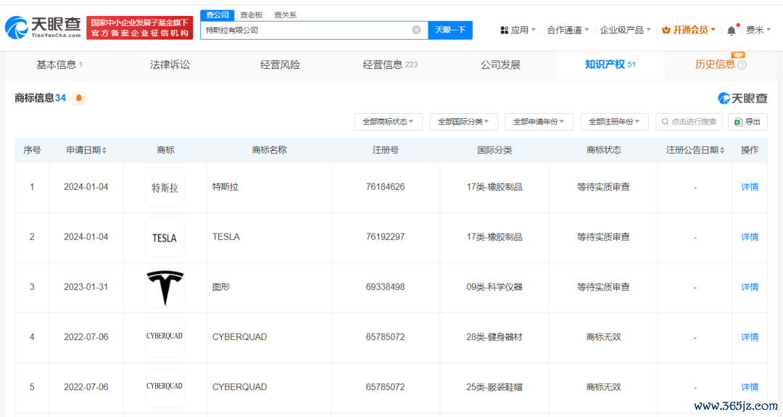Open the CYBERQUAD thumbnail in row 4
The width and height of the screenshot is (783, 417).
(x=165, y=337)
